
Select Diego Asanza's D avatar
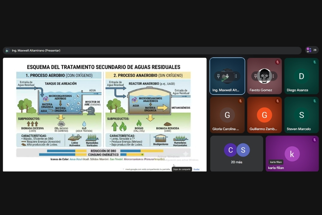[301, 76]
